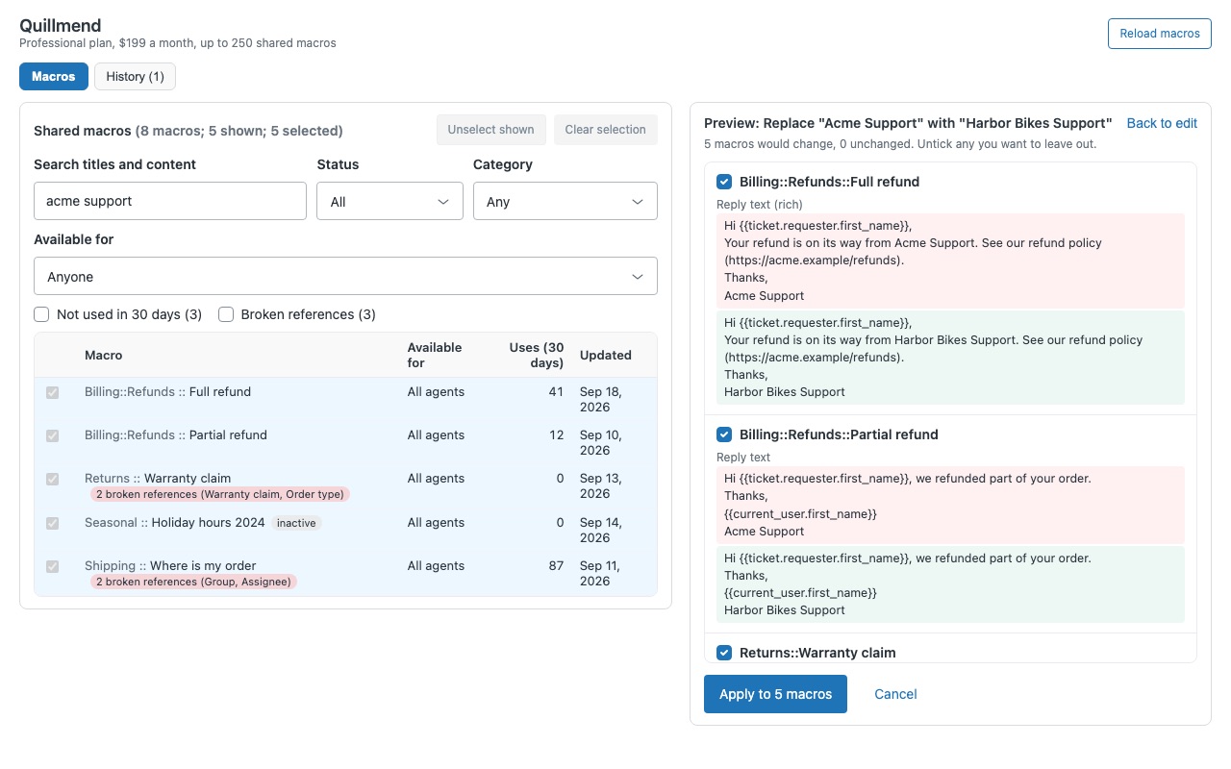Untick Billing::Refunds::Full refund in the preview
1231x769 pixels.
click(724, 182)
